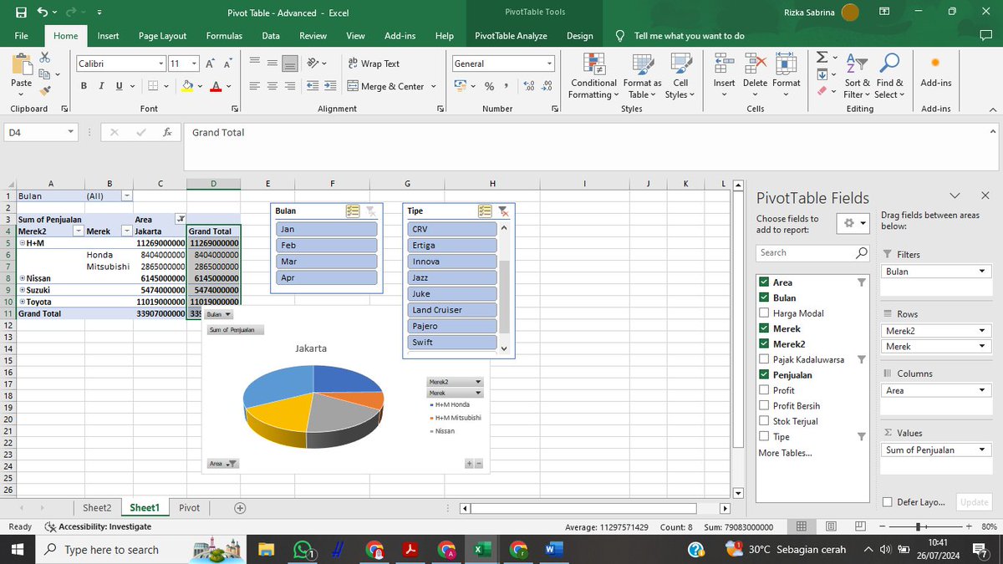Open Area Columns field dropdown

point(982,390)
